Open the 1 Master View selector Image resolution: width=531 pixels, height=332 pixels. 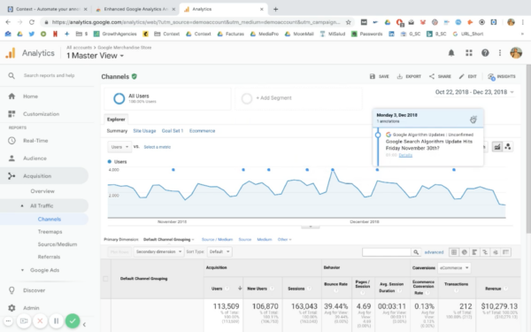(95, 56)
